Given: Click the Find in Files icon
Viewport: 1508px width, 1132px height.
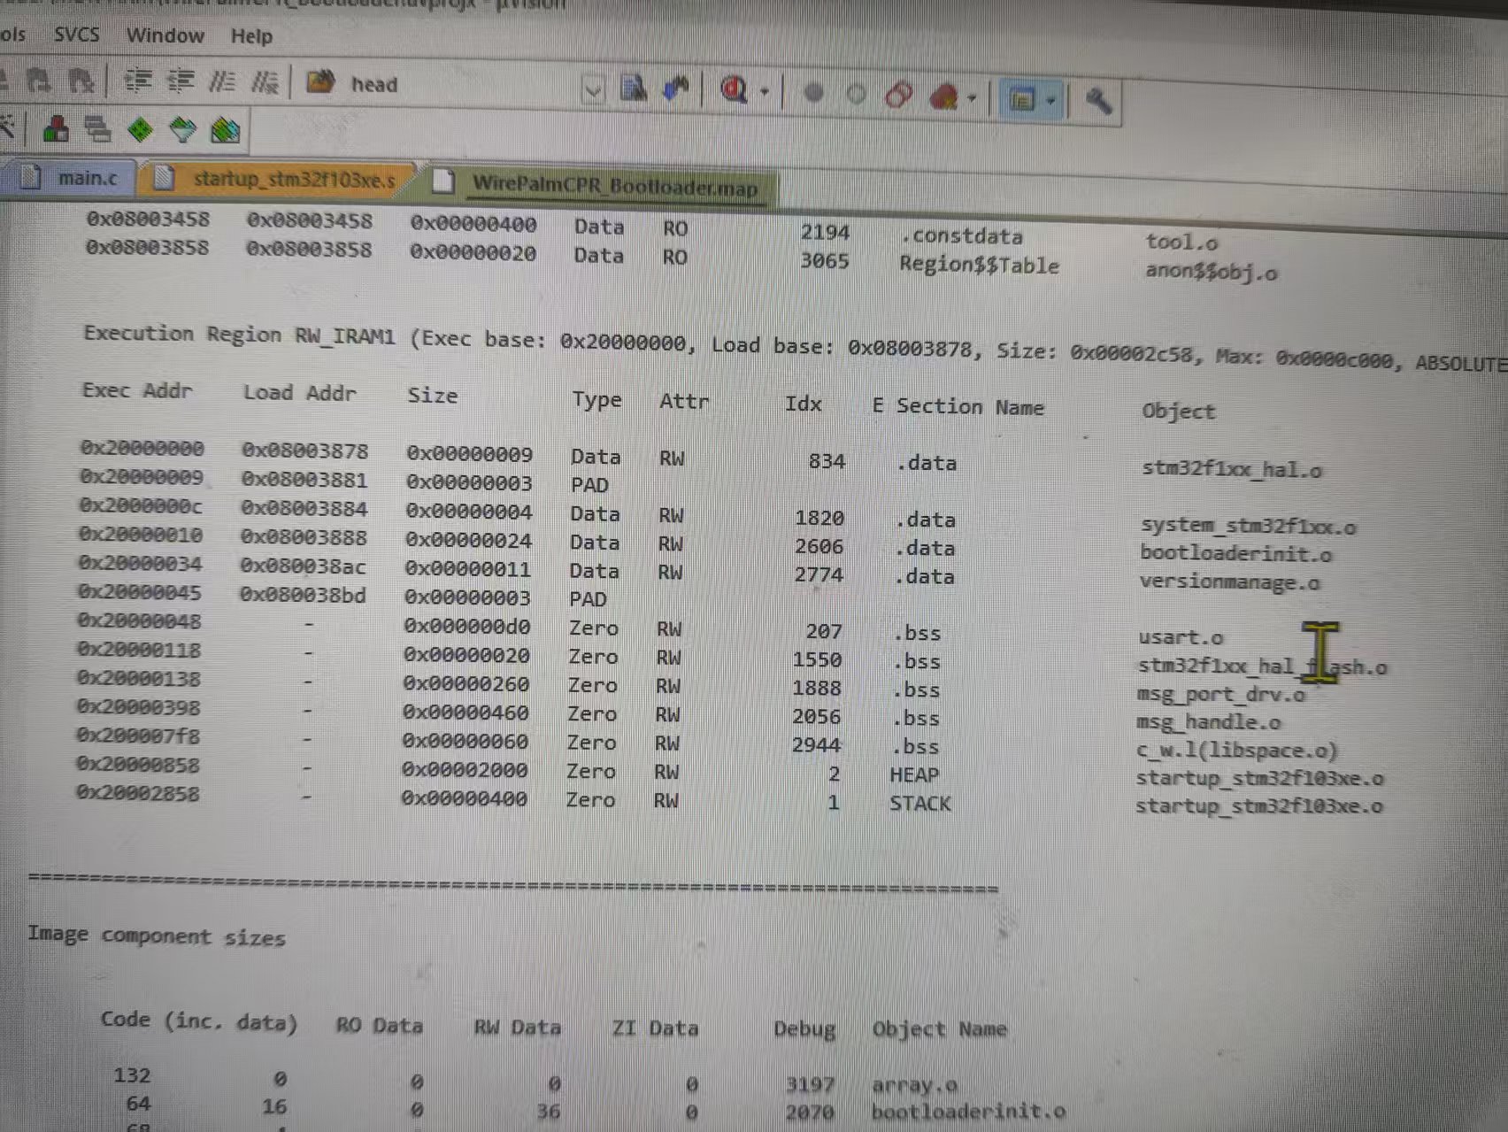Looking at the screenshot, I should point(634,89).
